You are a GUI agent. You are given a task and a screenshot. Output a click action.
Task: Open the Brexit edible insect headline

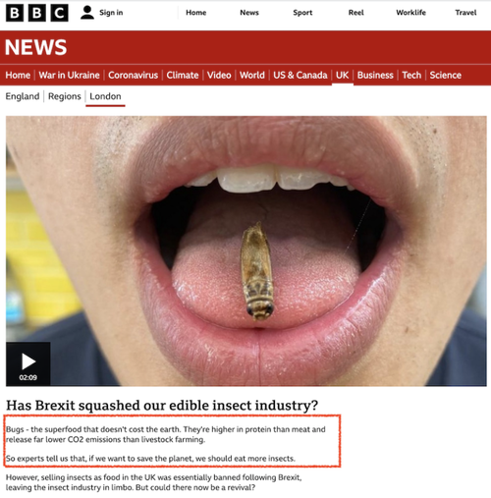point(162,406)
